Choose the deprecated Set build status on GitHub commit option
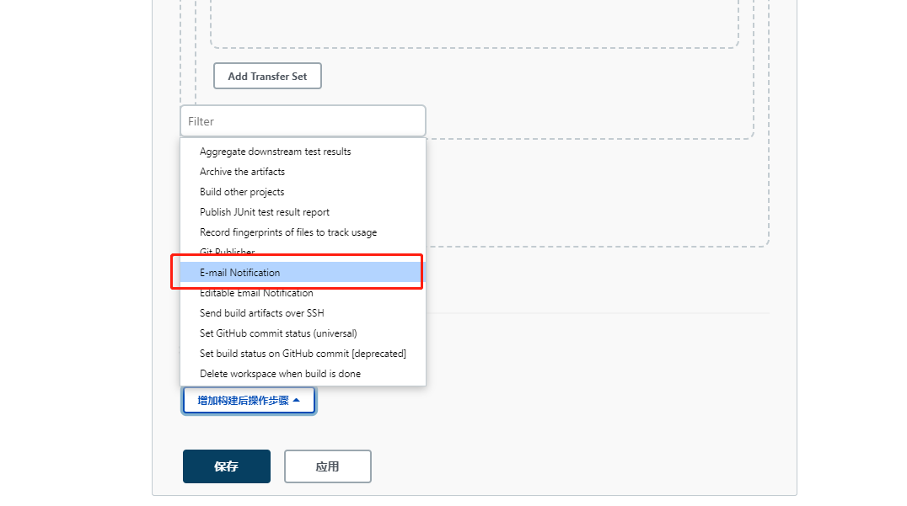 click(x=303, y=354)
